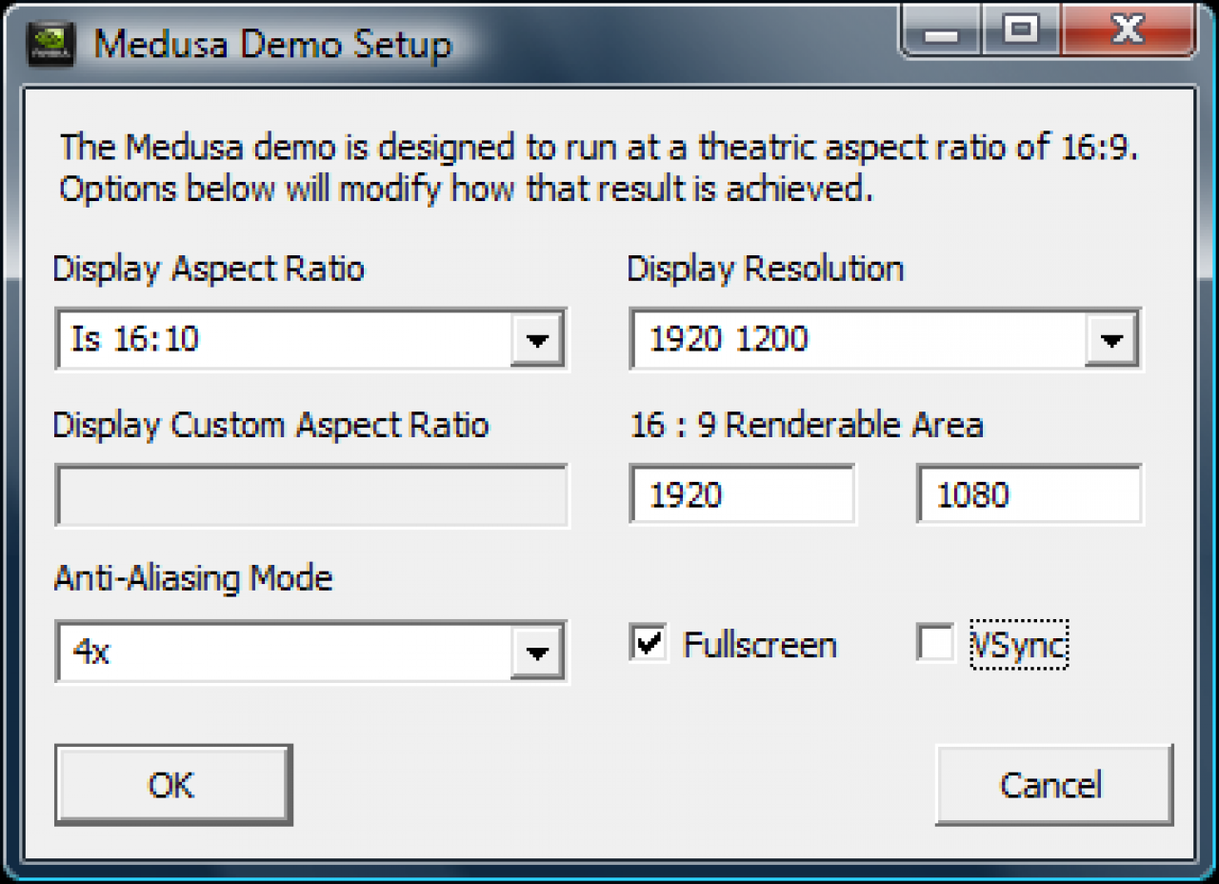Click the NVIDIA icon in title bar

(52, 45)
